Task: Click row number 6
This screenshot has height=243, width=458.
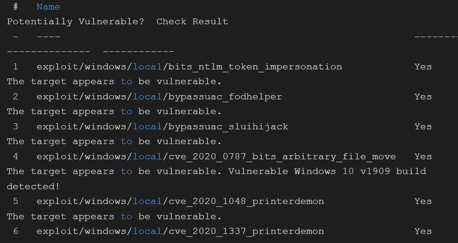Action: (x=16, y=231)
